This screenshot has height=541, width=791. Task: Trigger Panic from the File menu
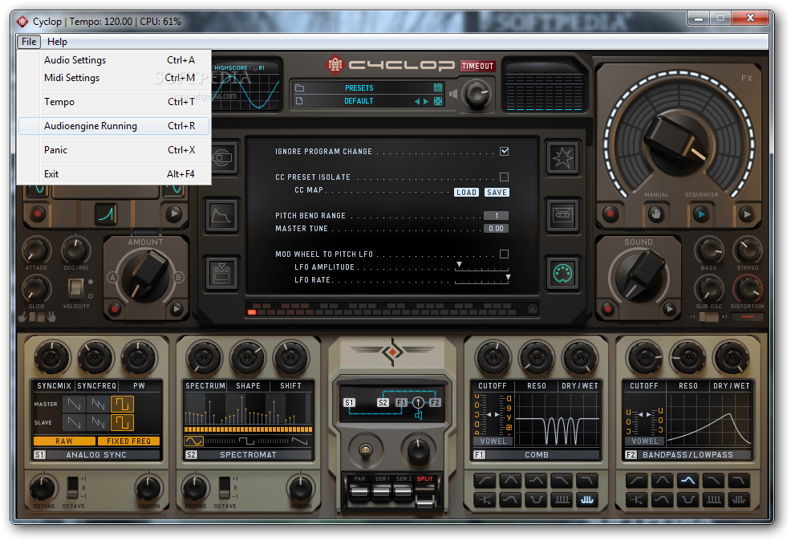(x=114, y=150)
